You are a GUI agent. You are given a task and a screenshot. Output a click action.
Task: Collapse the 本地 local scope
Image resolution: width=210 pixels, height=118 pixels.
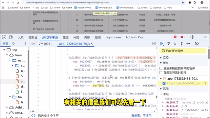(161, 94)
